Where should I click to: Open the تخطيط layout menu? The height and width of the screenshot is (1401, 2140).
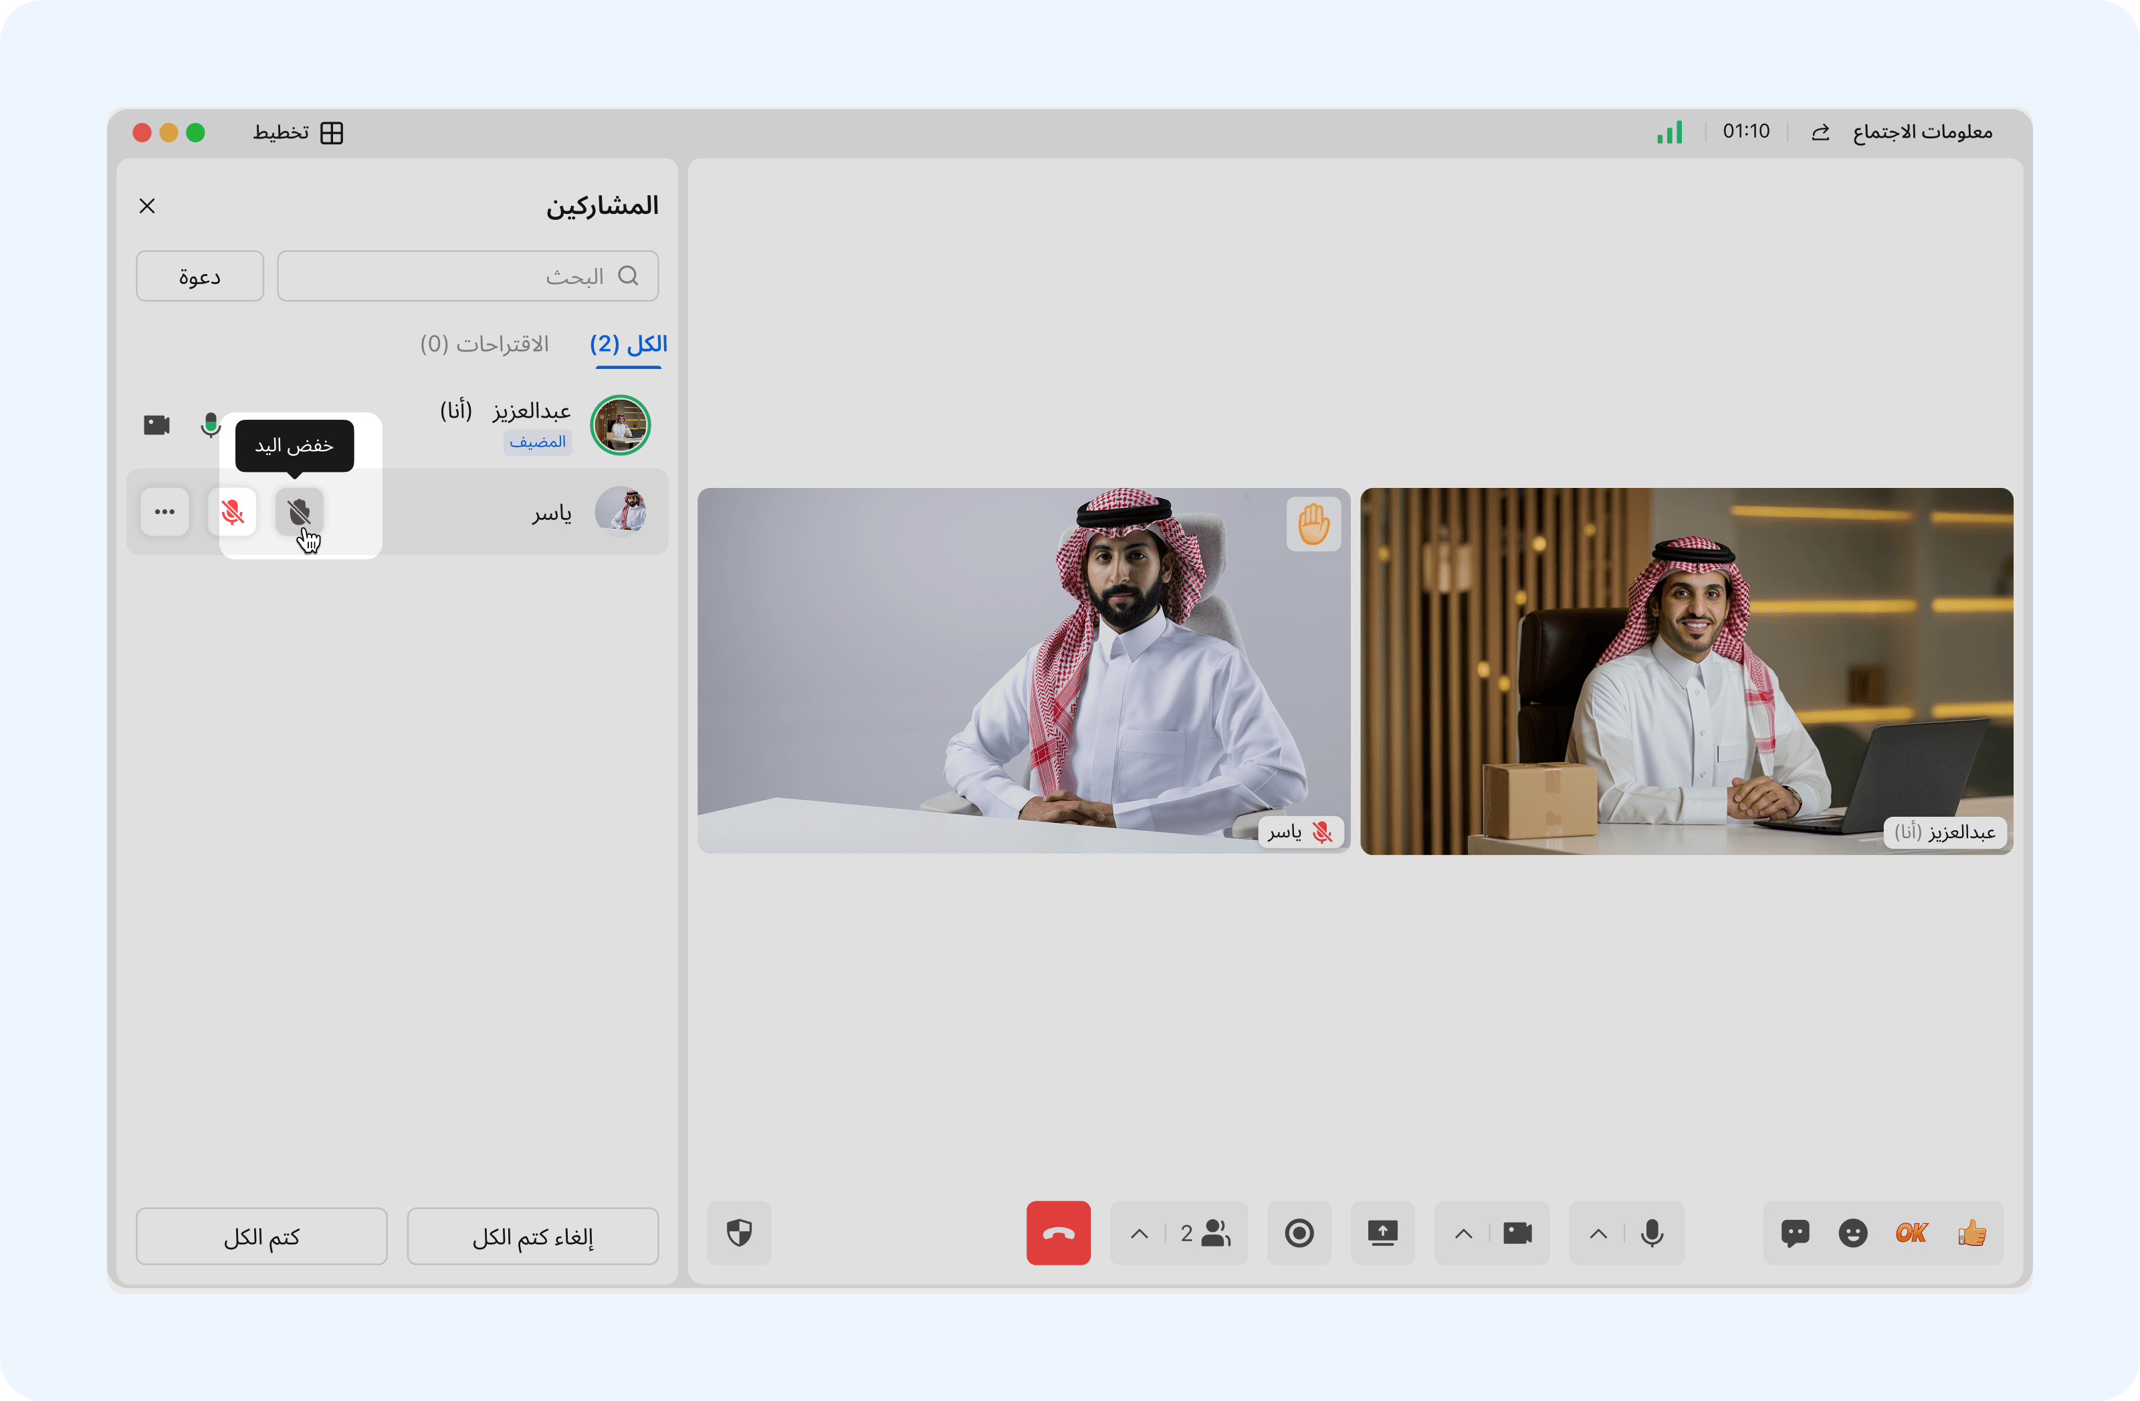click(298, 133)
